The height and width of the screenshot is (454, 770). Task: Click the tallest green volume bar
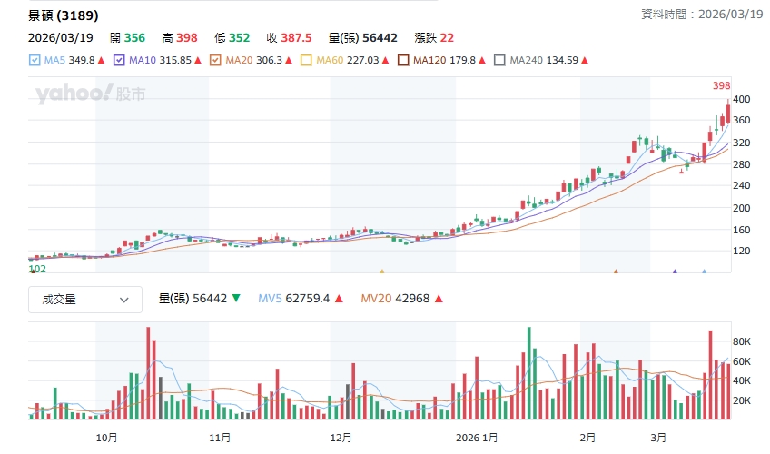click(x=528, y=372)
